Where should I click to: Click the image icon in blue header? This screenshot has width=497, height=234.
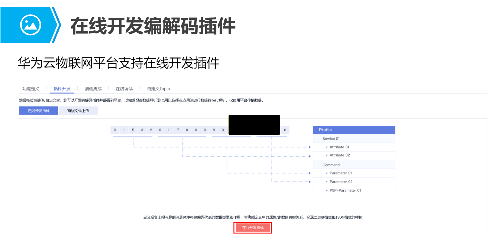tap(30, 25)
